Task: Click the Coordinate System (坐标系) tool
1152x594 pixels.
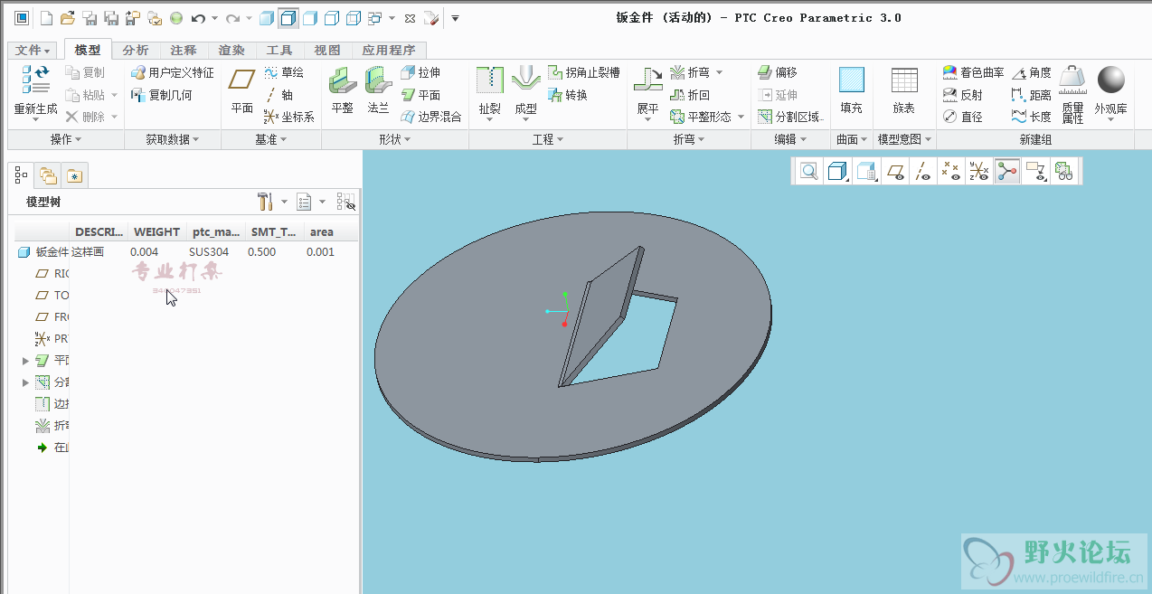Action: (x=288, y=117)
